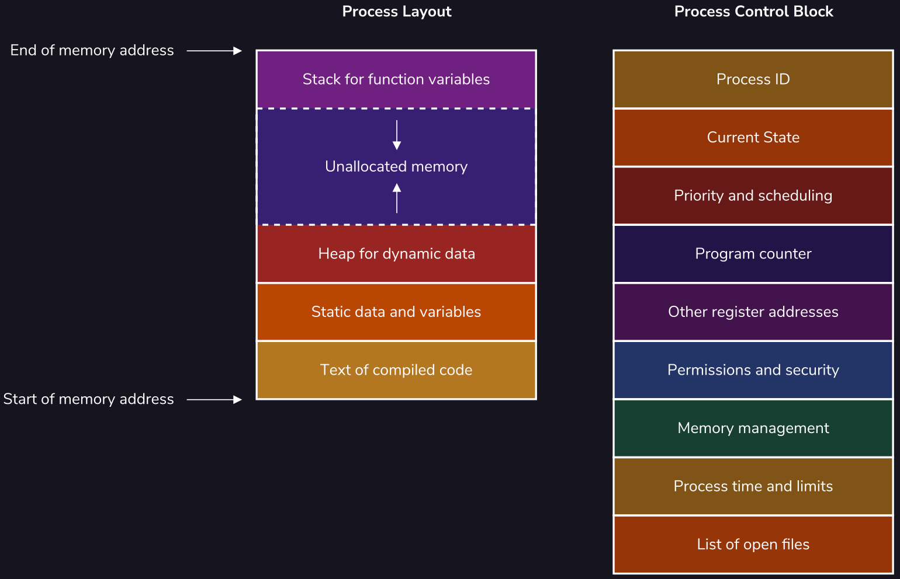Viewport: 900px width, 579px height.
Task: Click the List of open files block
Action: (753, 545)
